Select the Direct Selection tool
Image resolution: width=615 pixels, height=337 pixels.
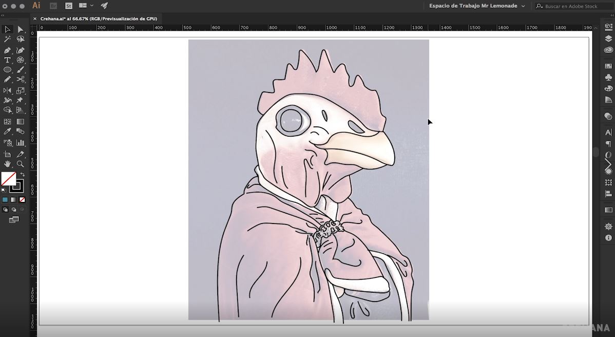20,29
